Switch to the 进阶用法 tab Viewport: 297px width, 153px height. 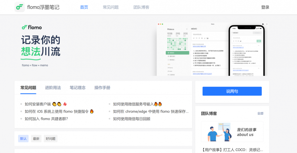tap(53, 88)
